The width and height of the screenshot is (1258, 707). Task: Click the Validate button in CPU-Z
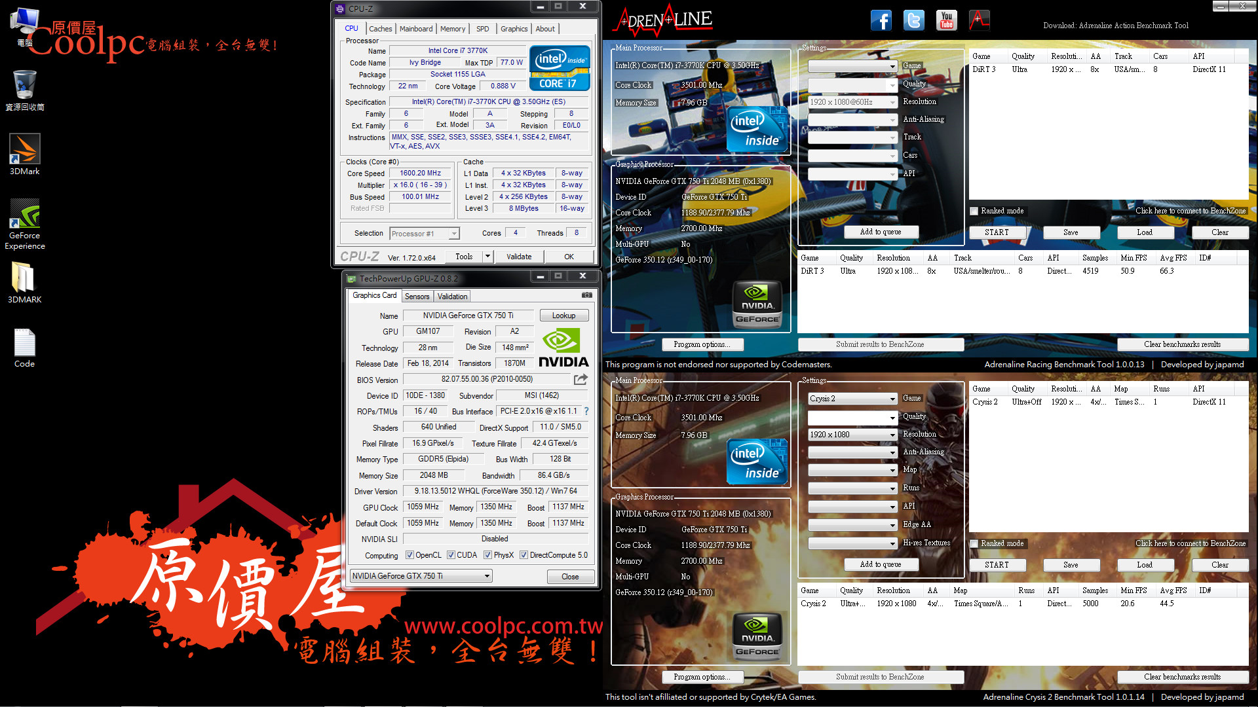click(519, 257)
